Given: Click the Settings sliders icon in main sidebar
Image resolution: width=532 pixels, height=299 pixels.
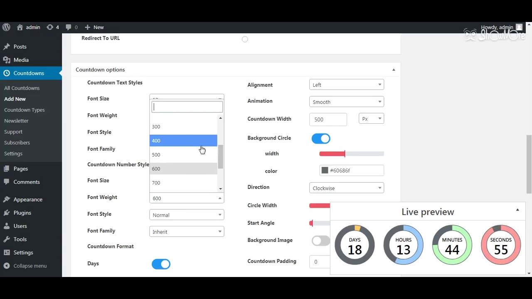Looking at the screenshot, I should coord(7,252).
